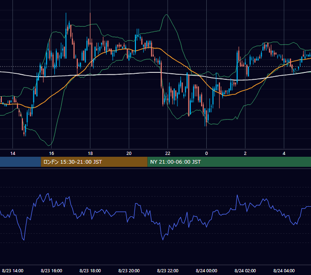Click the 4 hour label on price chart axis

pyautogui.click(x=284, y=154)
